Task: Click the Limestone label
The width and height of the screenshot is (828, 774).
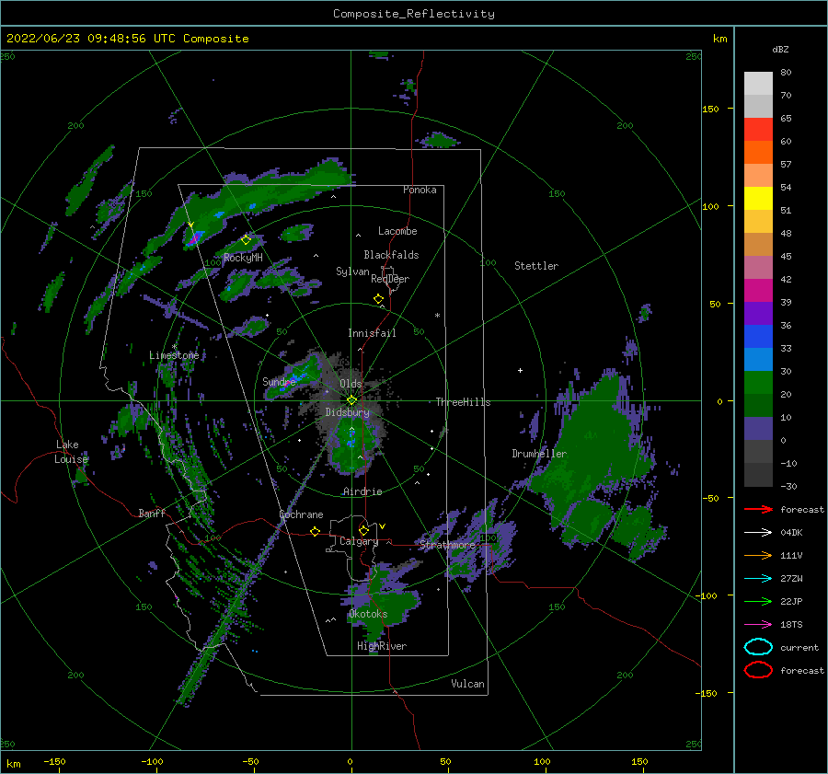Action: coord(174,355)
